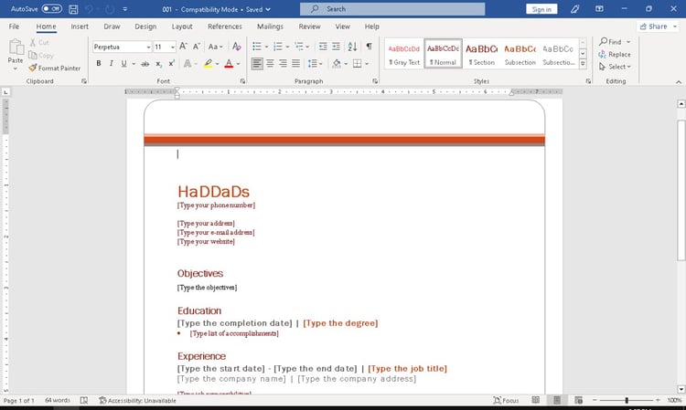Select Normal style

point(444,55)
